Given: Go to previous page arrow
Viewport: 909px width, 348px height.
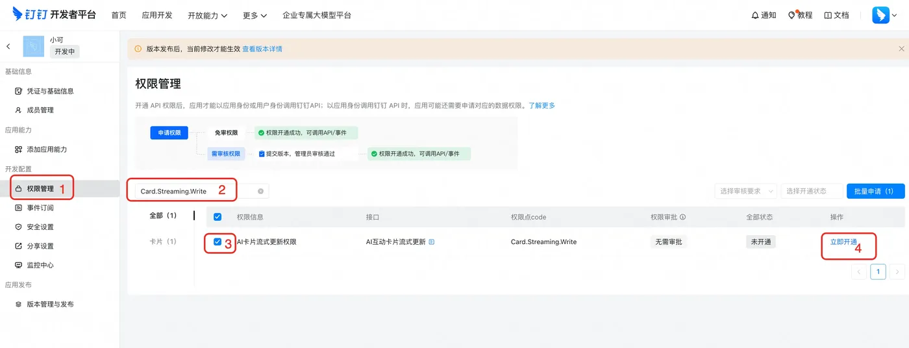Looking at the screenshot, I should coord(859,271).
